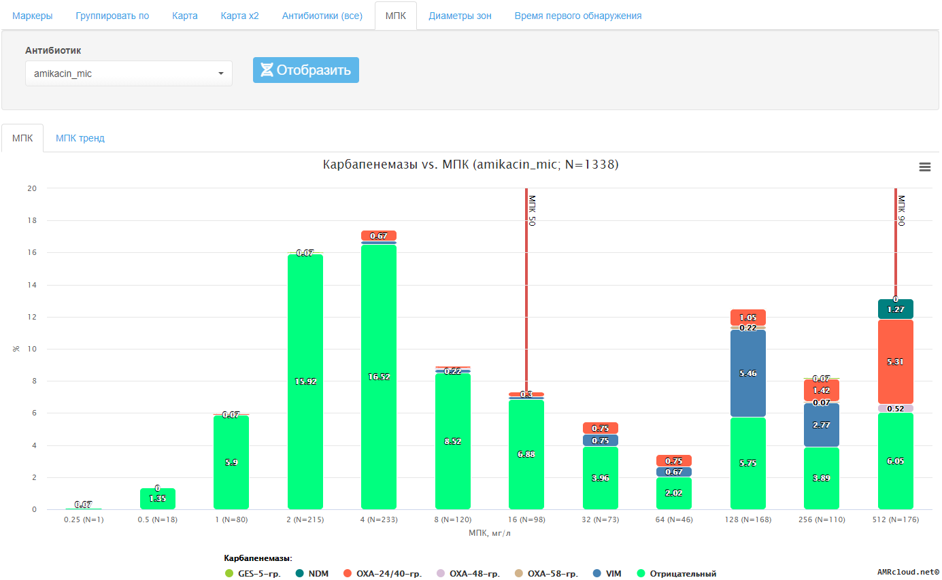Image resolution: width=942 pixels, height=580 pixels.
Task: Click the NDM teal legend color dot
Action: (x=299, y=573)
